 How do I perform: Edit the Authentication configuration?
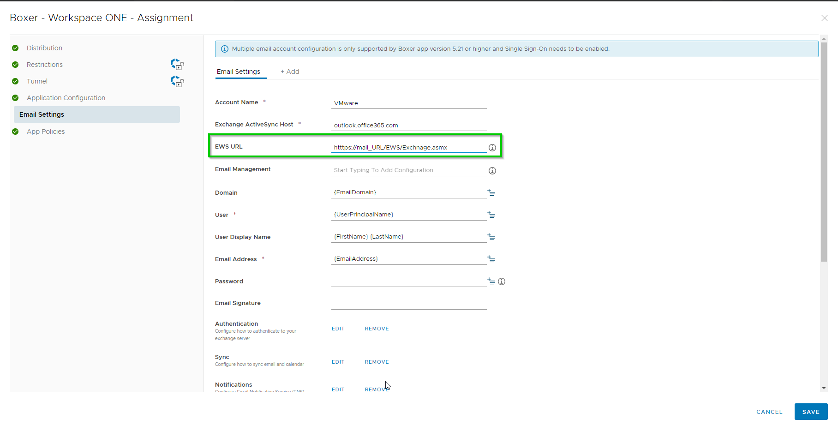coord(338,328)
